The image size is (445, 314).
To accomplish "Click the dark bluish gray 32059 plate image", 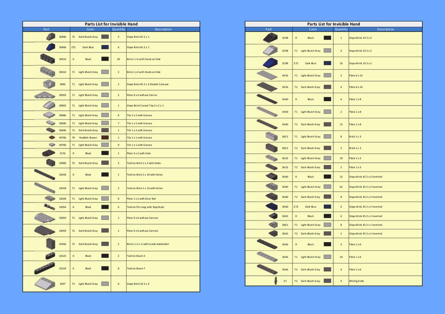I will pyautogui.click(x=45, y=230).
